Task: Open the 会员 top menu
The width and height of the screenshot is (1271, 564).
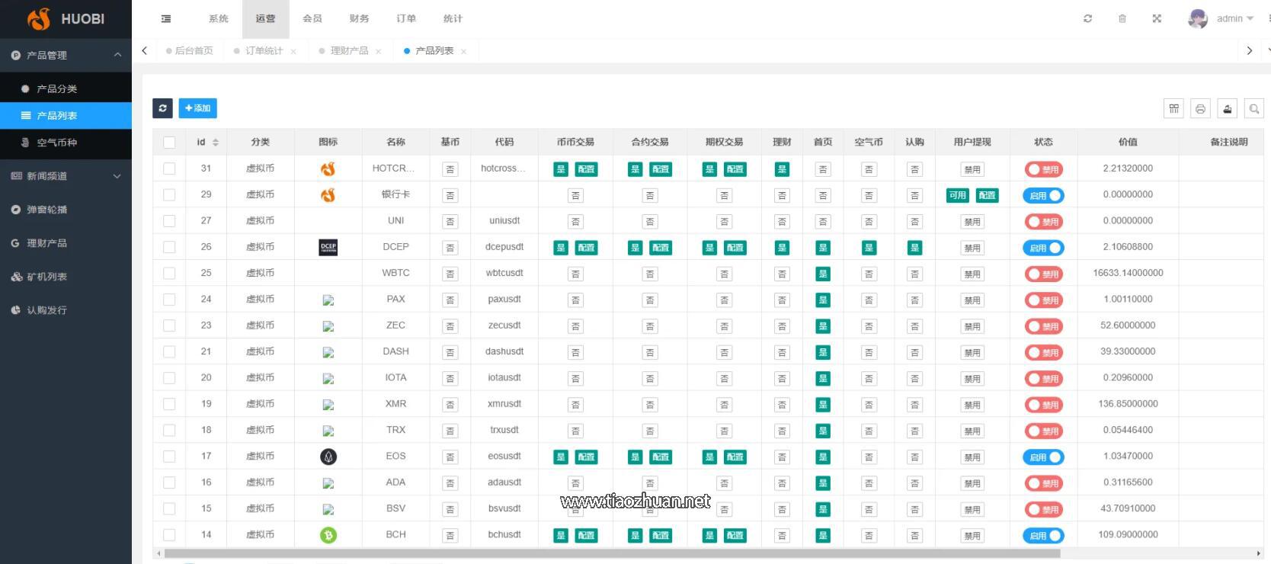Action: (312, 18)
